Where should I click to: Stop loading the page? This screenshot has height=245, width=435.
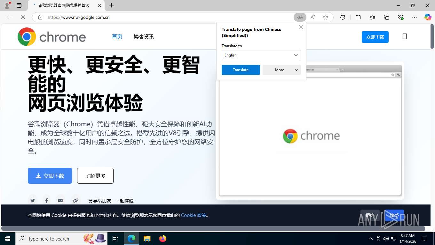click(x=23, y=17)
